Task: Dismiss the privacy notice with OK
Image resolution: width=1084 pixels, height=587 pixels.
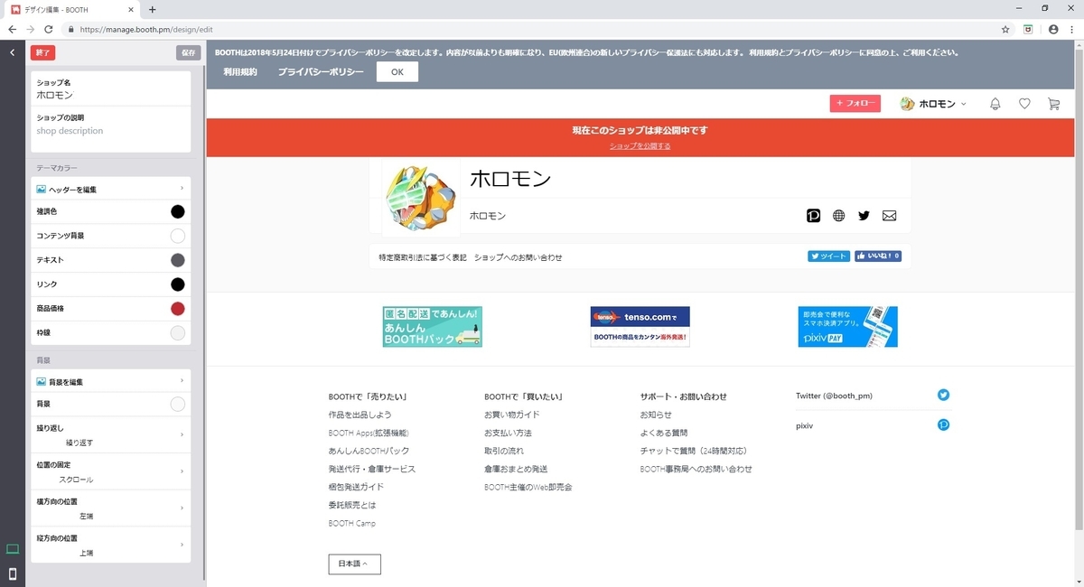Action: tap(397, 71)
